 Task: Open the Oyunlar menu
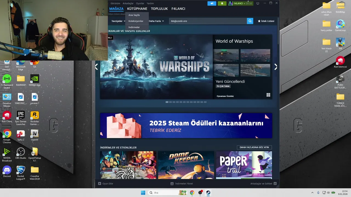click(x=140, y=3)
